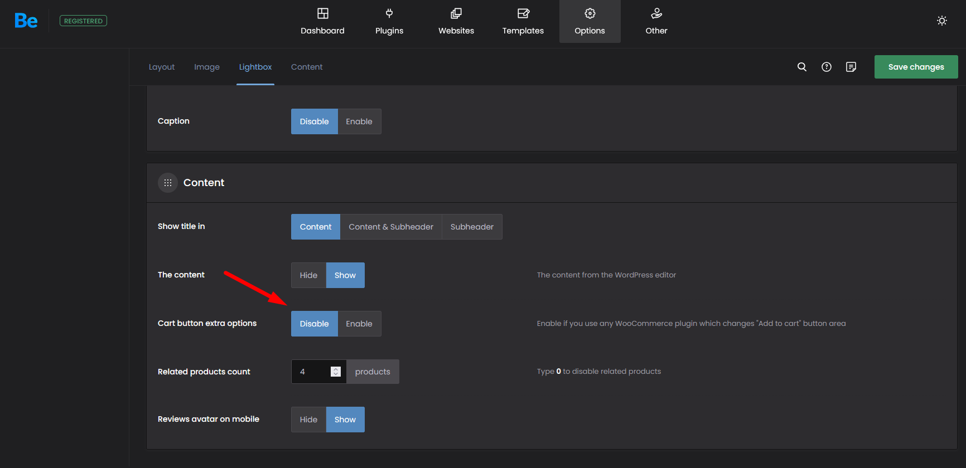Enable the Caption option

[359, 121]
